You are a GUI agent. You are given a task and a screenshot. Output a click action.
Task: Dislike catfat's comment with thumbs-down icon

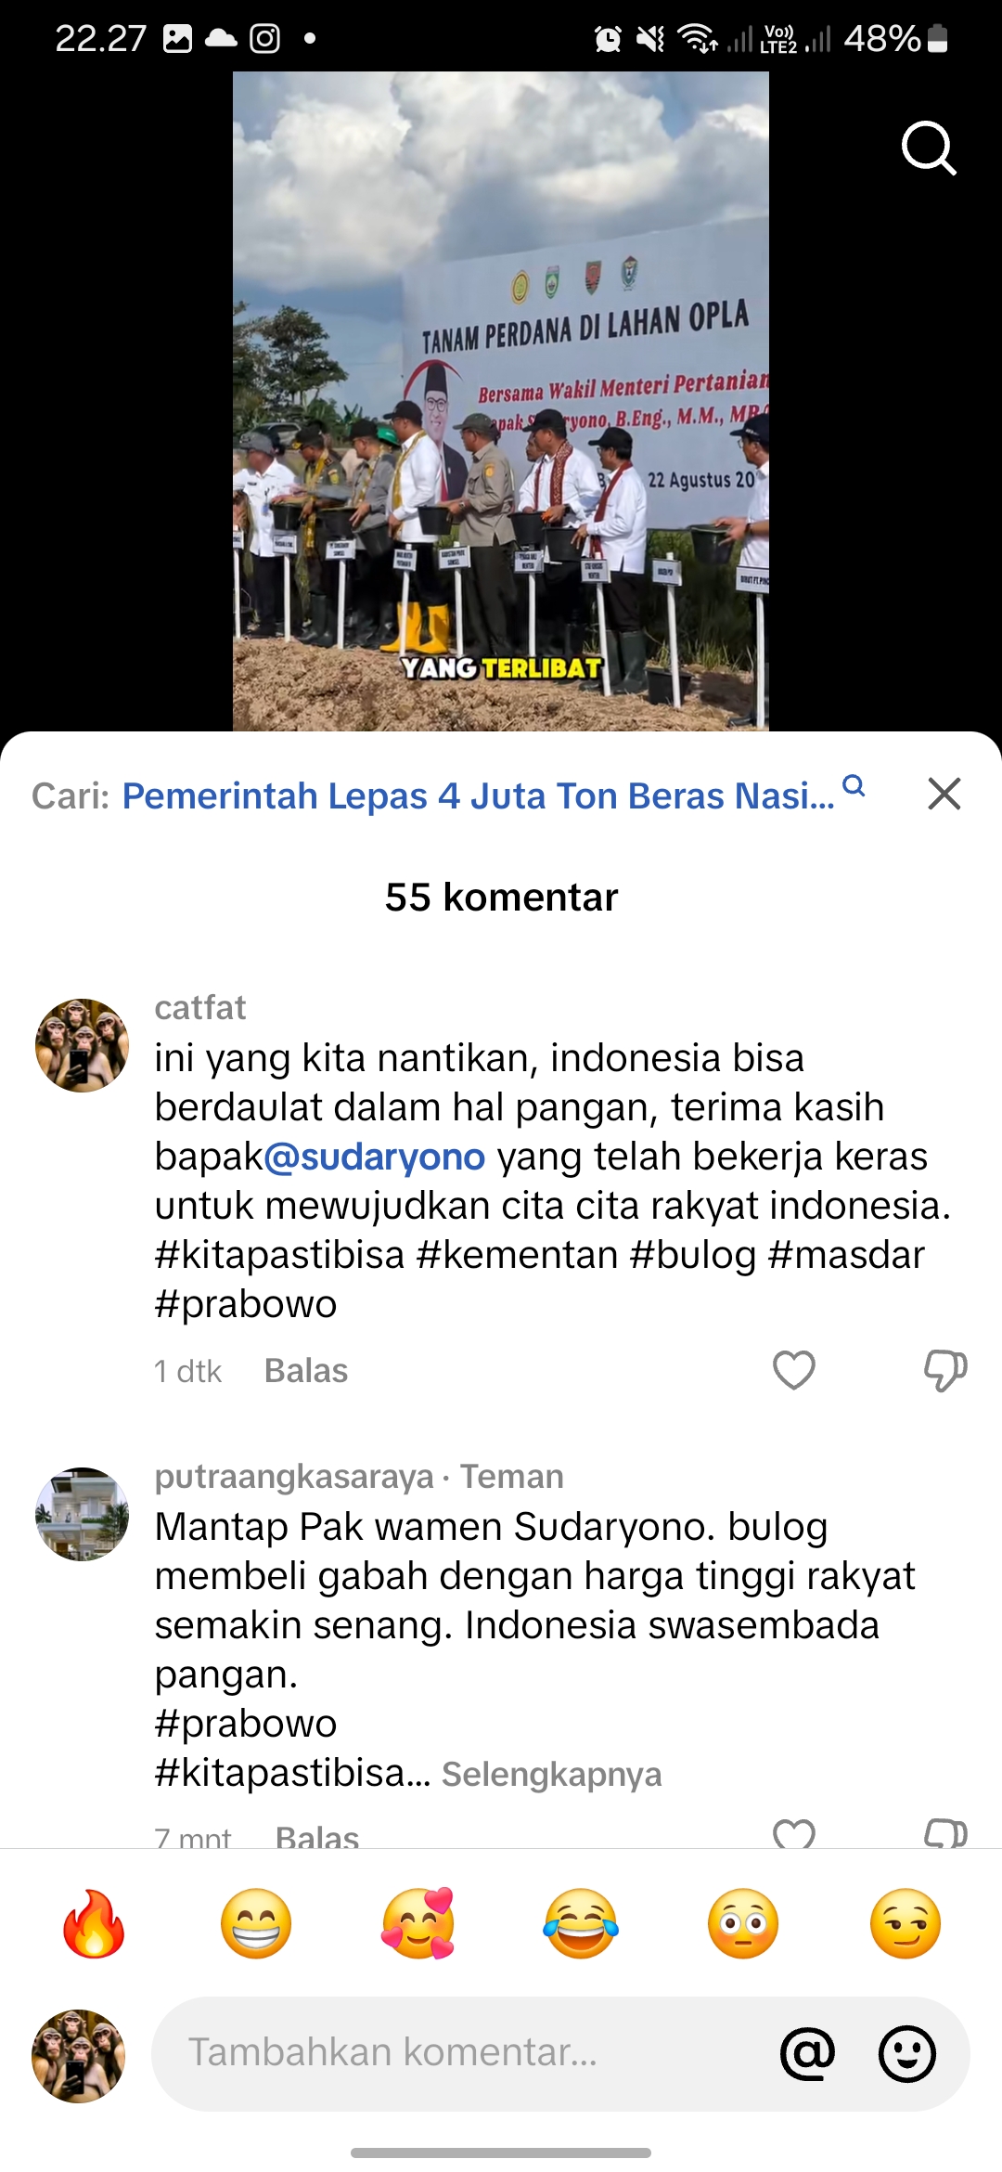click(945, 1370)
